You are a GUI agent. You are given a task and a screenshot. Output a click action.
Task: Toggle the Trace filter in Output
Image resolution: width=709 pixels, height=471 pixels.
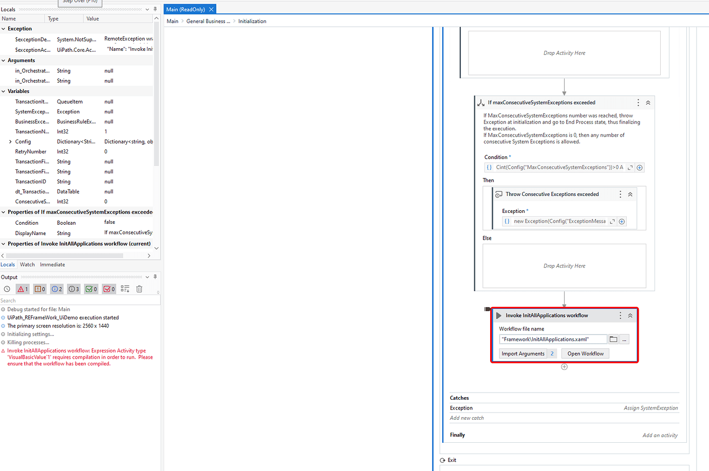(x=73, y=289)
